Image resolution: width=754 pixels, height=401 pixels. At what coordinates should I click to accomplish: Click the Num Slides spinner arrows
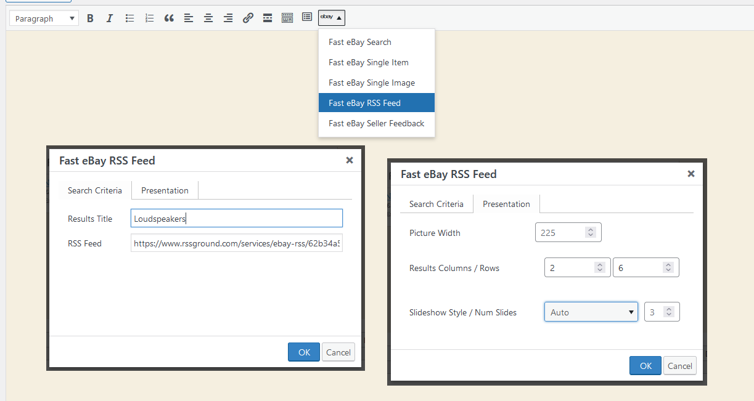click(x=670, y=312)
